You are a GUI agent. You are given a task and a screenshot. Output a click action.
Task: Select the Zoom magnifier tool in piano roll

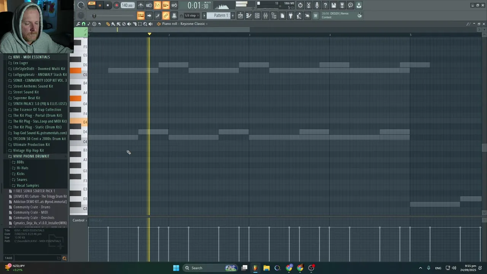click(145, 24)
